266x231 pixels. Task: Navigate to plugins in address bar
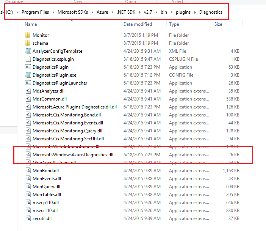(183, 12)
